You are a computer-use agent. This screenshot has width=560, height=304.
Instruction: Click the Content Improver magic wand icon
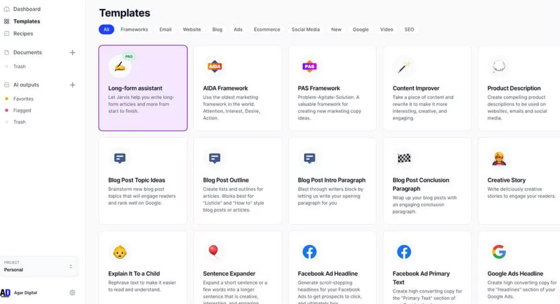tap(404, 67)
